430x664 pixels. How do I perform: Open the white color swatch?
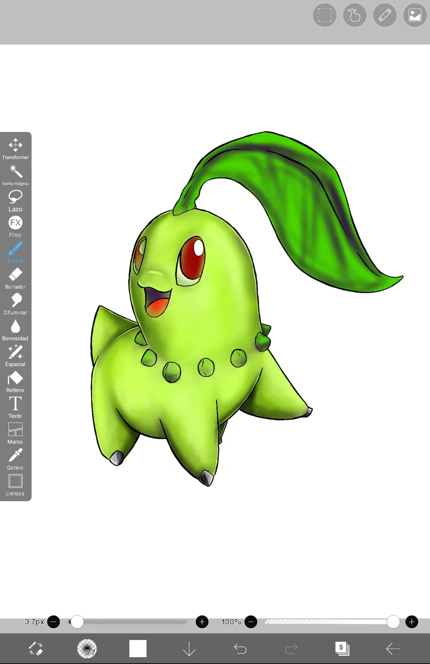(138, 648)
